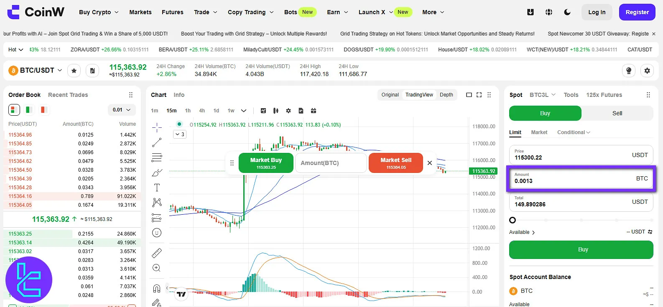Expand more chart timeframe options
663x307 pixels.
point(244,111)
